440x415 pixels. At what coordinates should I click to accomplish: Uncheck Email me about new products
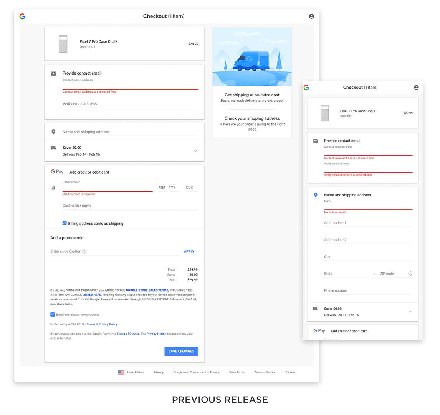point(53,314)
